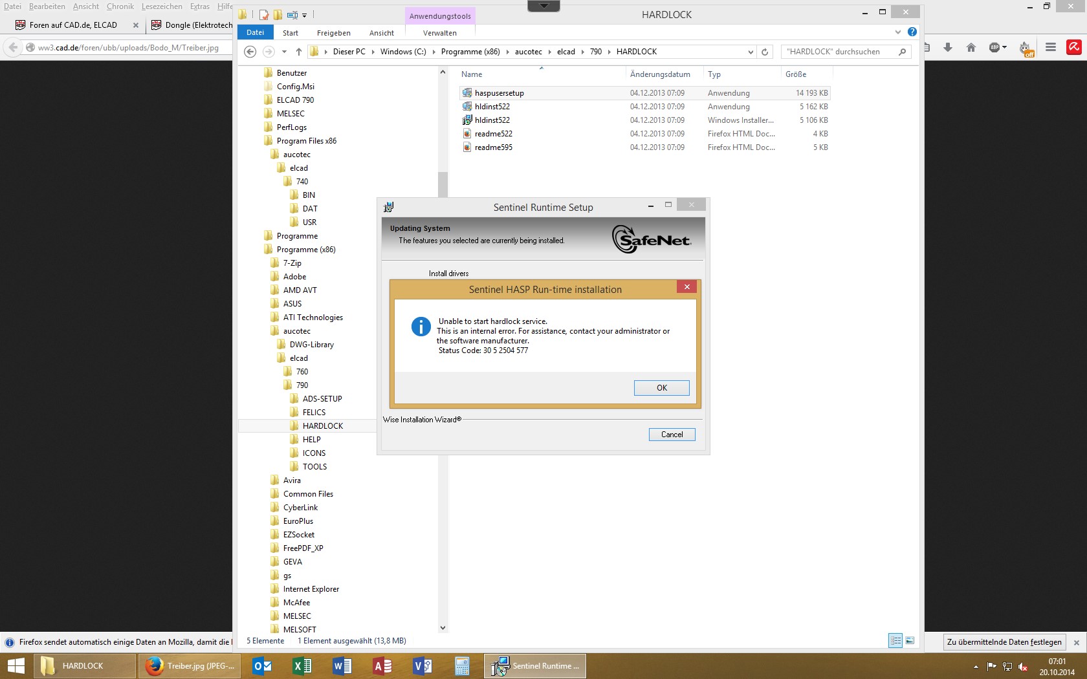Close the Foren auf CAD.de tab
Image resolution: width=1087 pixels, height=679 pixels.
[x=136, y=25]
